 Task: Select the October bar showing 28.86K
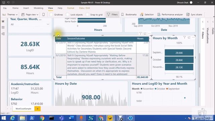tap(179, 60)
